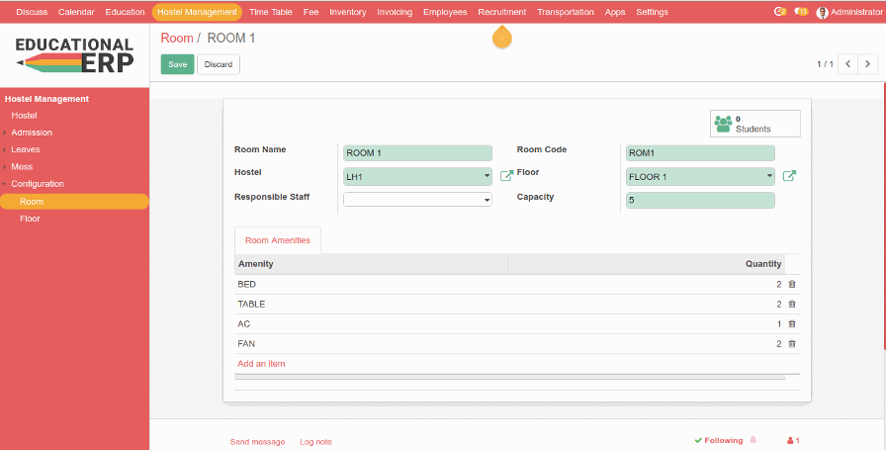This screenshot has width=886, height=450.
Task: Toggle the Following subscription status
Action: point(718,440)
